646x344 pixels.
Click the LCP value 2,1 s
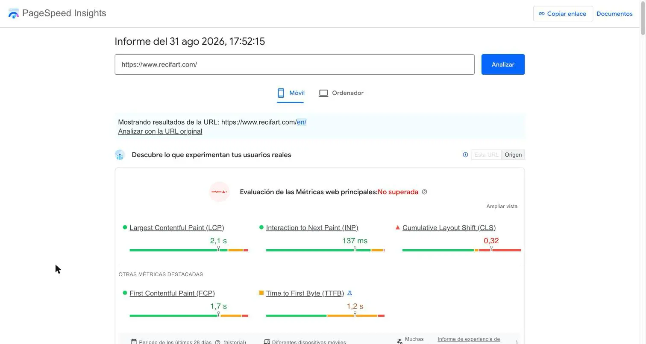(218, 241)
